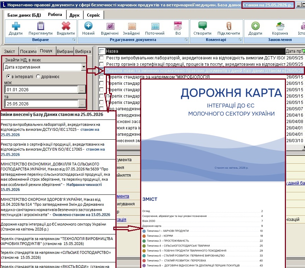Open the Сервіс ribbon tab
This screenshot has width=305, height=268.
click(x=93, y=15)
